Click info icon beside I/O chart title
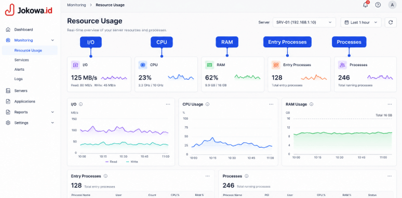The image size is (402, 198). [x=81, y=104]
